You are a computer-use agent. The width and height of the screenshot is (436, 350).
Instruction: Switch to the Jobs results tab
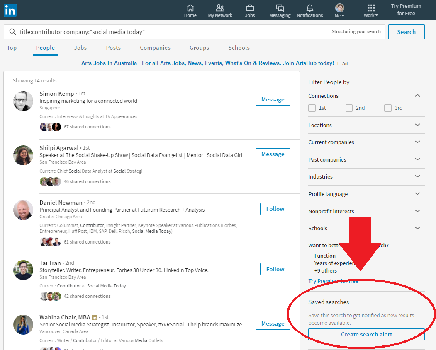(80, 48)
